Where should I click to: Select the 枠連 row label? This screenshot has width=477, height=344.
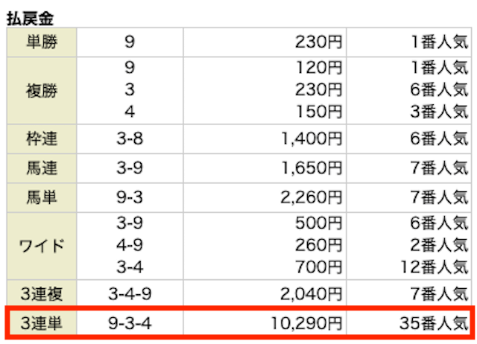click(x=41, y=138)
